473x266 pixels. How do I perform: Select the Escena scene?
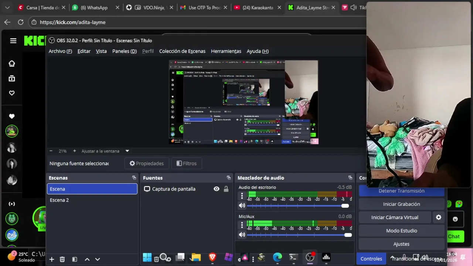92,189
